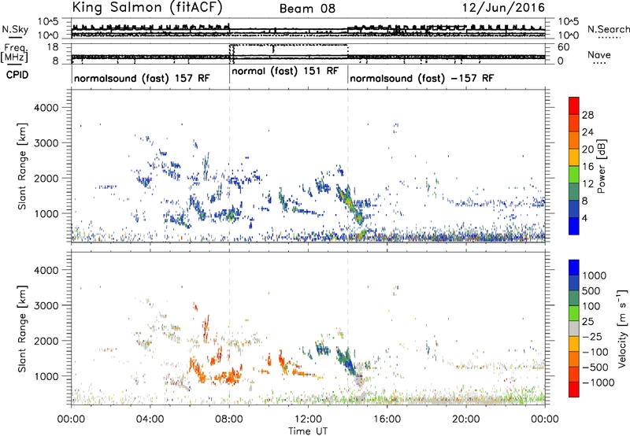Click the 'Velocity [m s-1]' colorbar label
Image resolution: width=630 pixels, height=436 pixels.
(622, 328)
